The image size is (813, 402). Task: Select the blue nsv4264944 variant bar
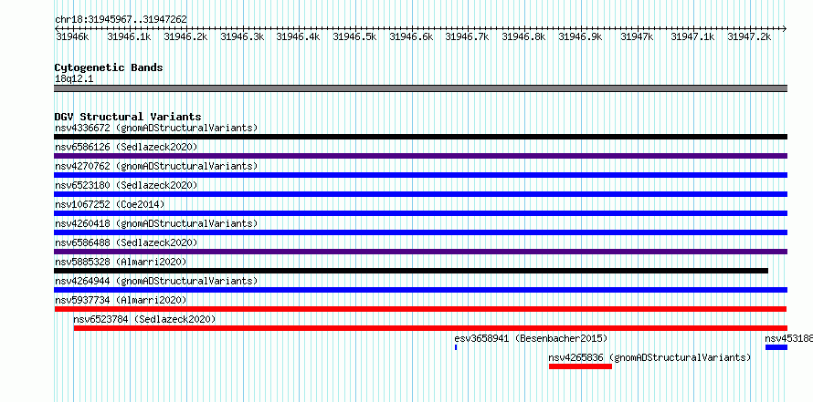pos(421,290)
